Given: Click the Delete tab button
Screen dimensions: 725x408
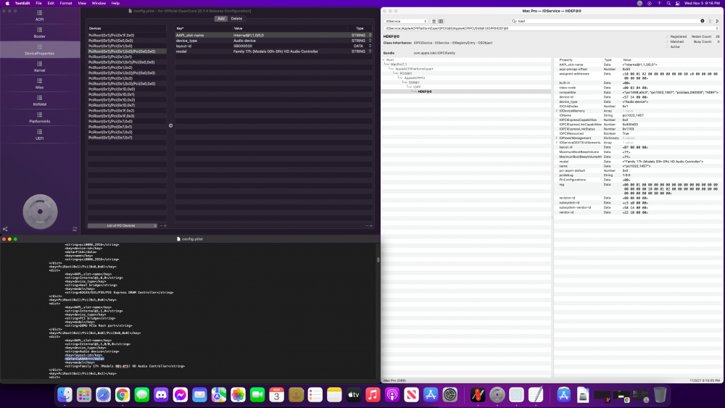Looking at the screenshot, I should tap(236, 19).
